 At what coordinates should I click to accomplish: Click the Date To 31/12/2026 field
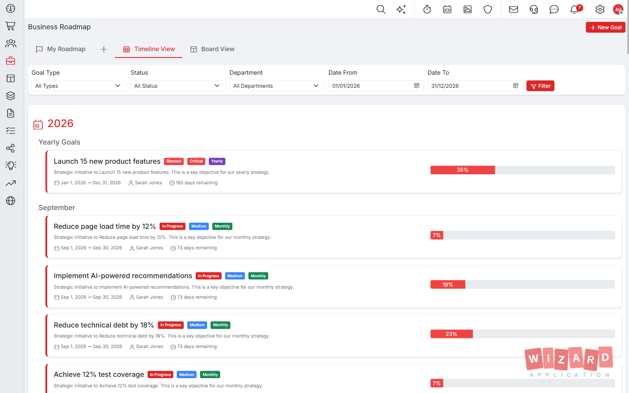(475, 86)
